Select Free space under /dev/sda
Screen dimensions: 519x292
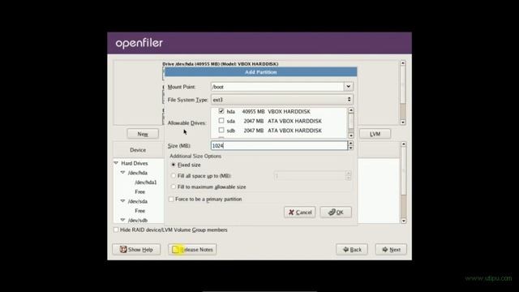(139, 211)
